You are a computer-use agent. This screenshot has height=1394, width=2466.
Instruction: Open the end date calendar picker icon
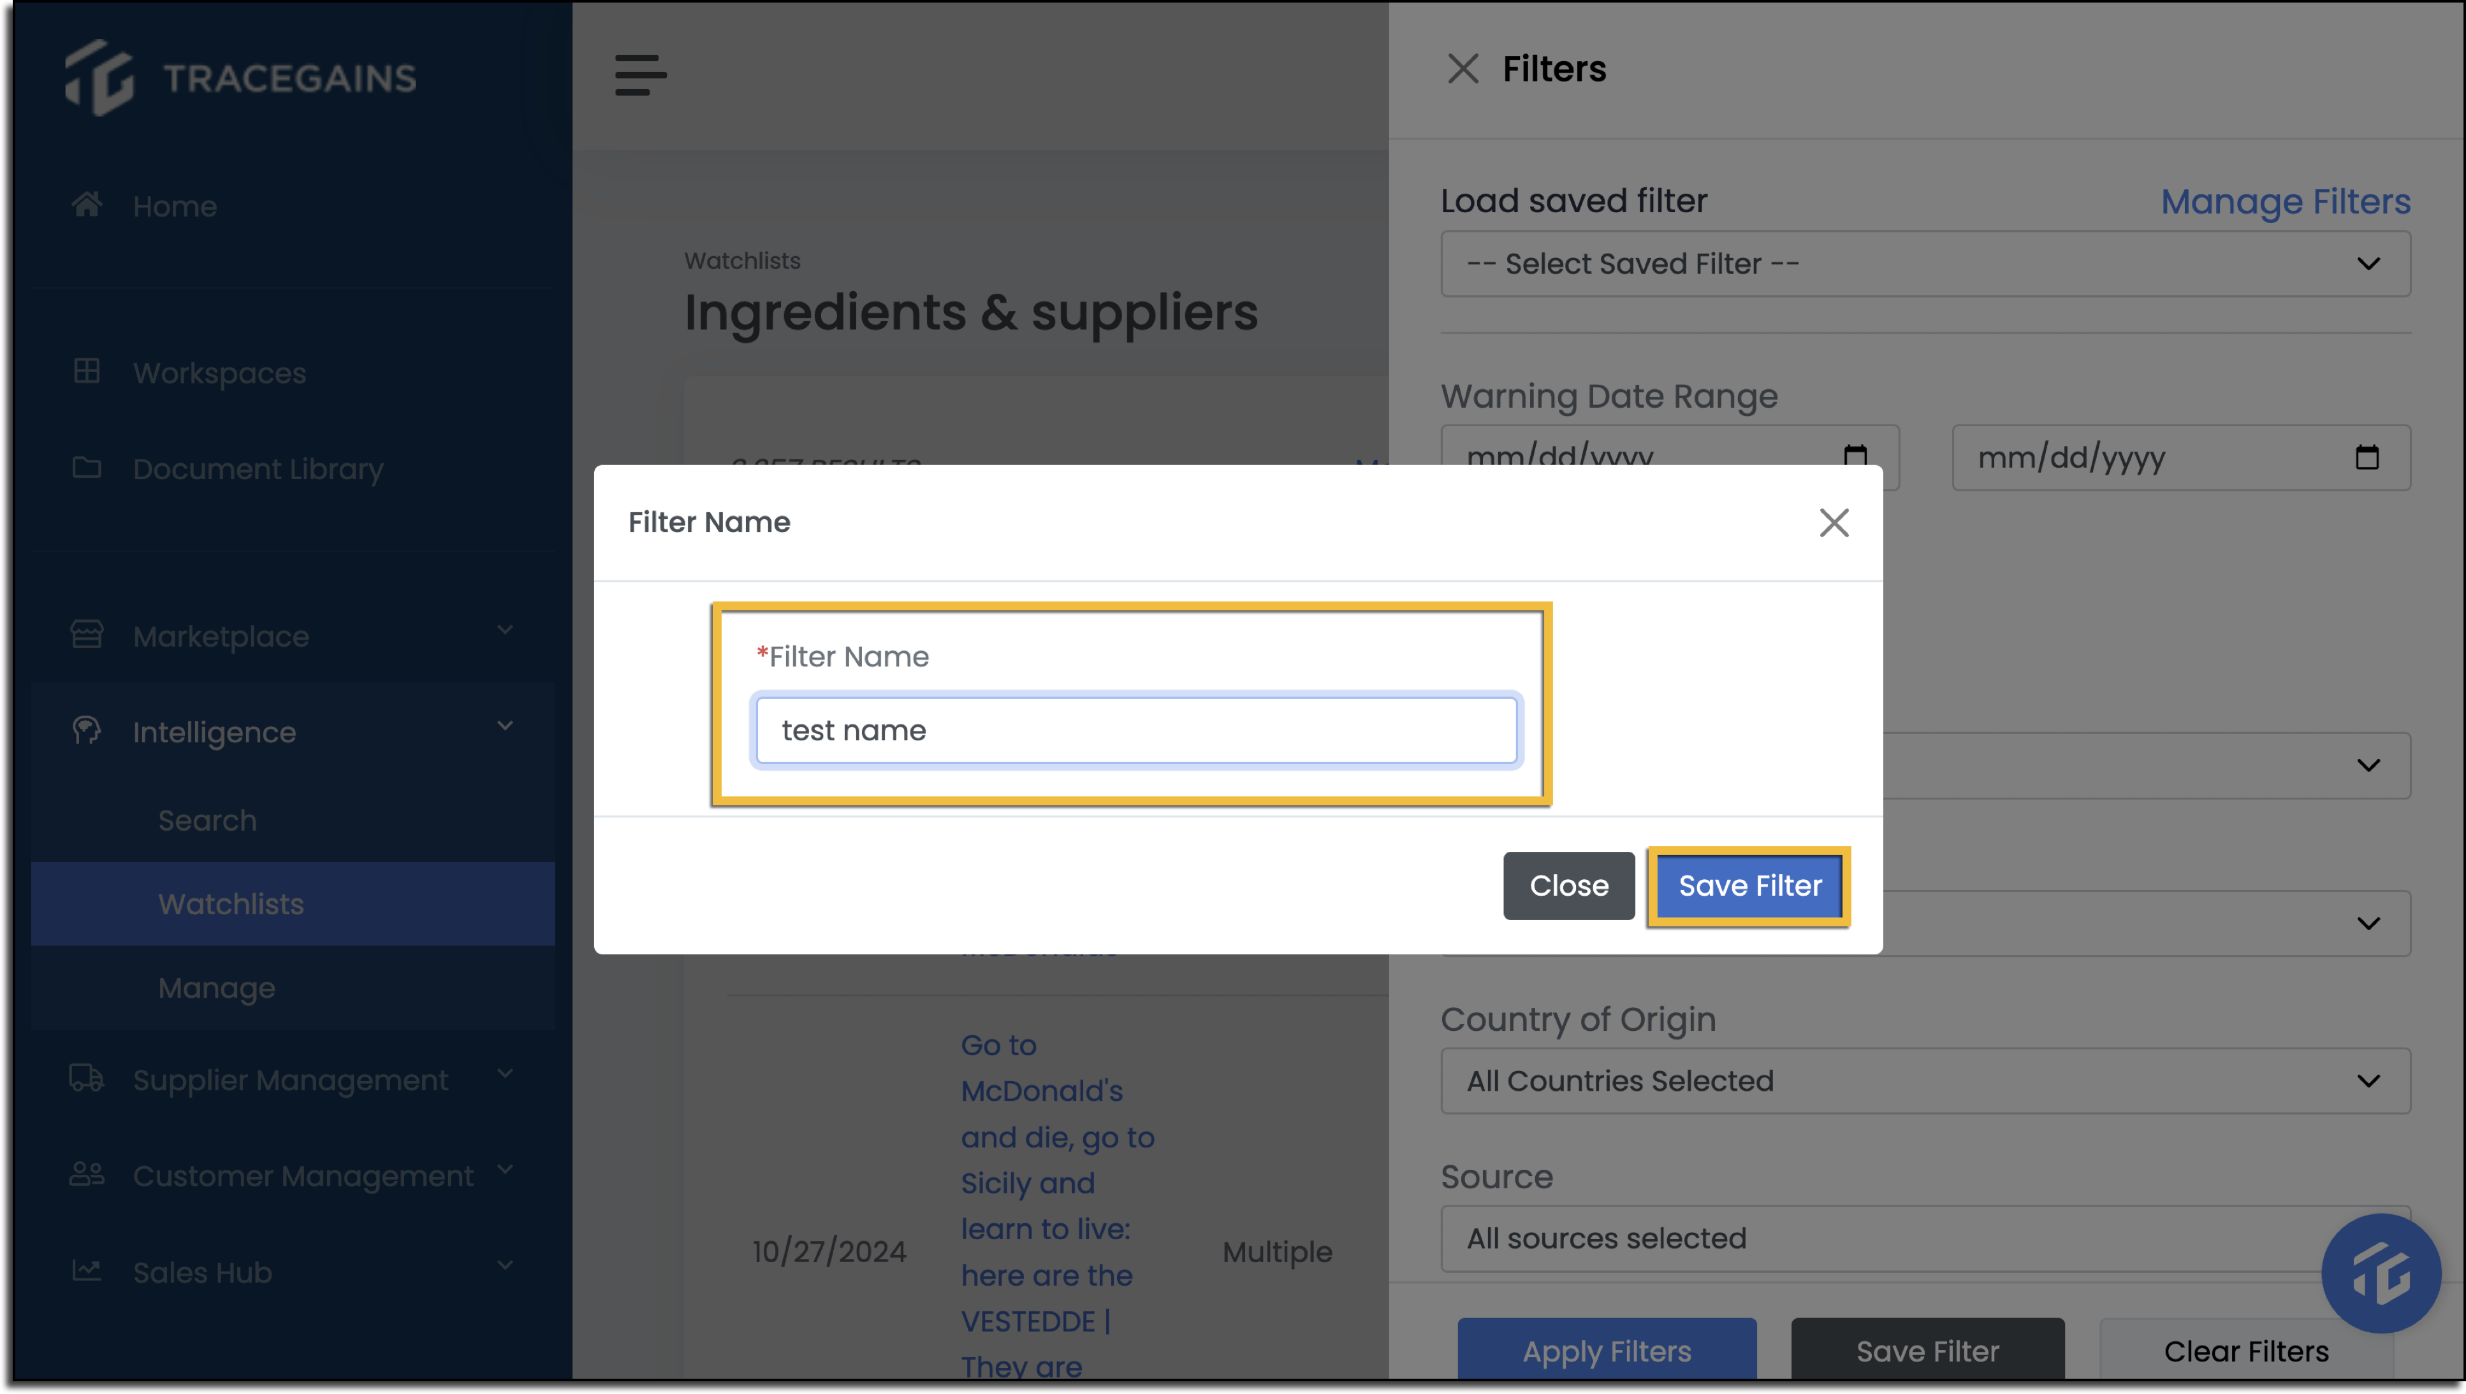[x=2367, y=457]
